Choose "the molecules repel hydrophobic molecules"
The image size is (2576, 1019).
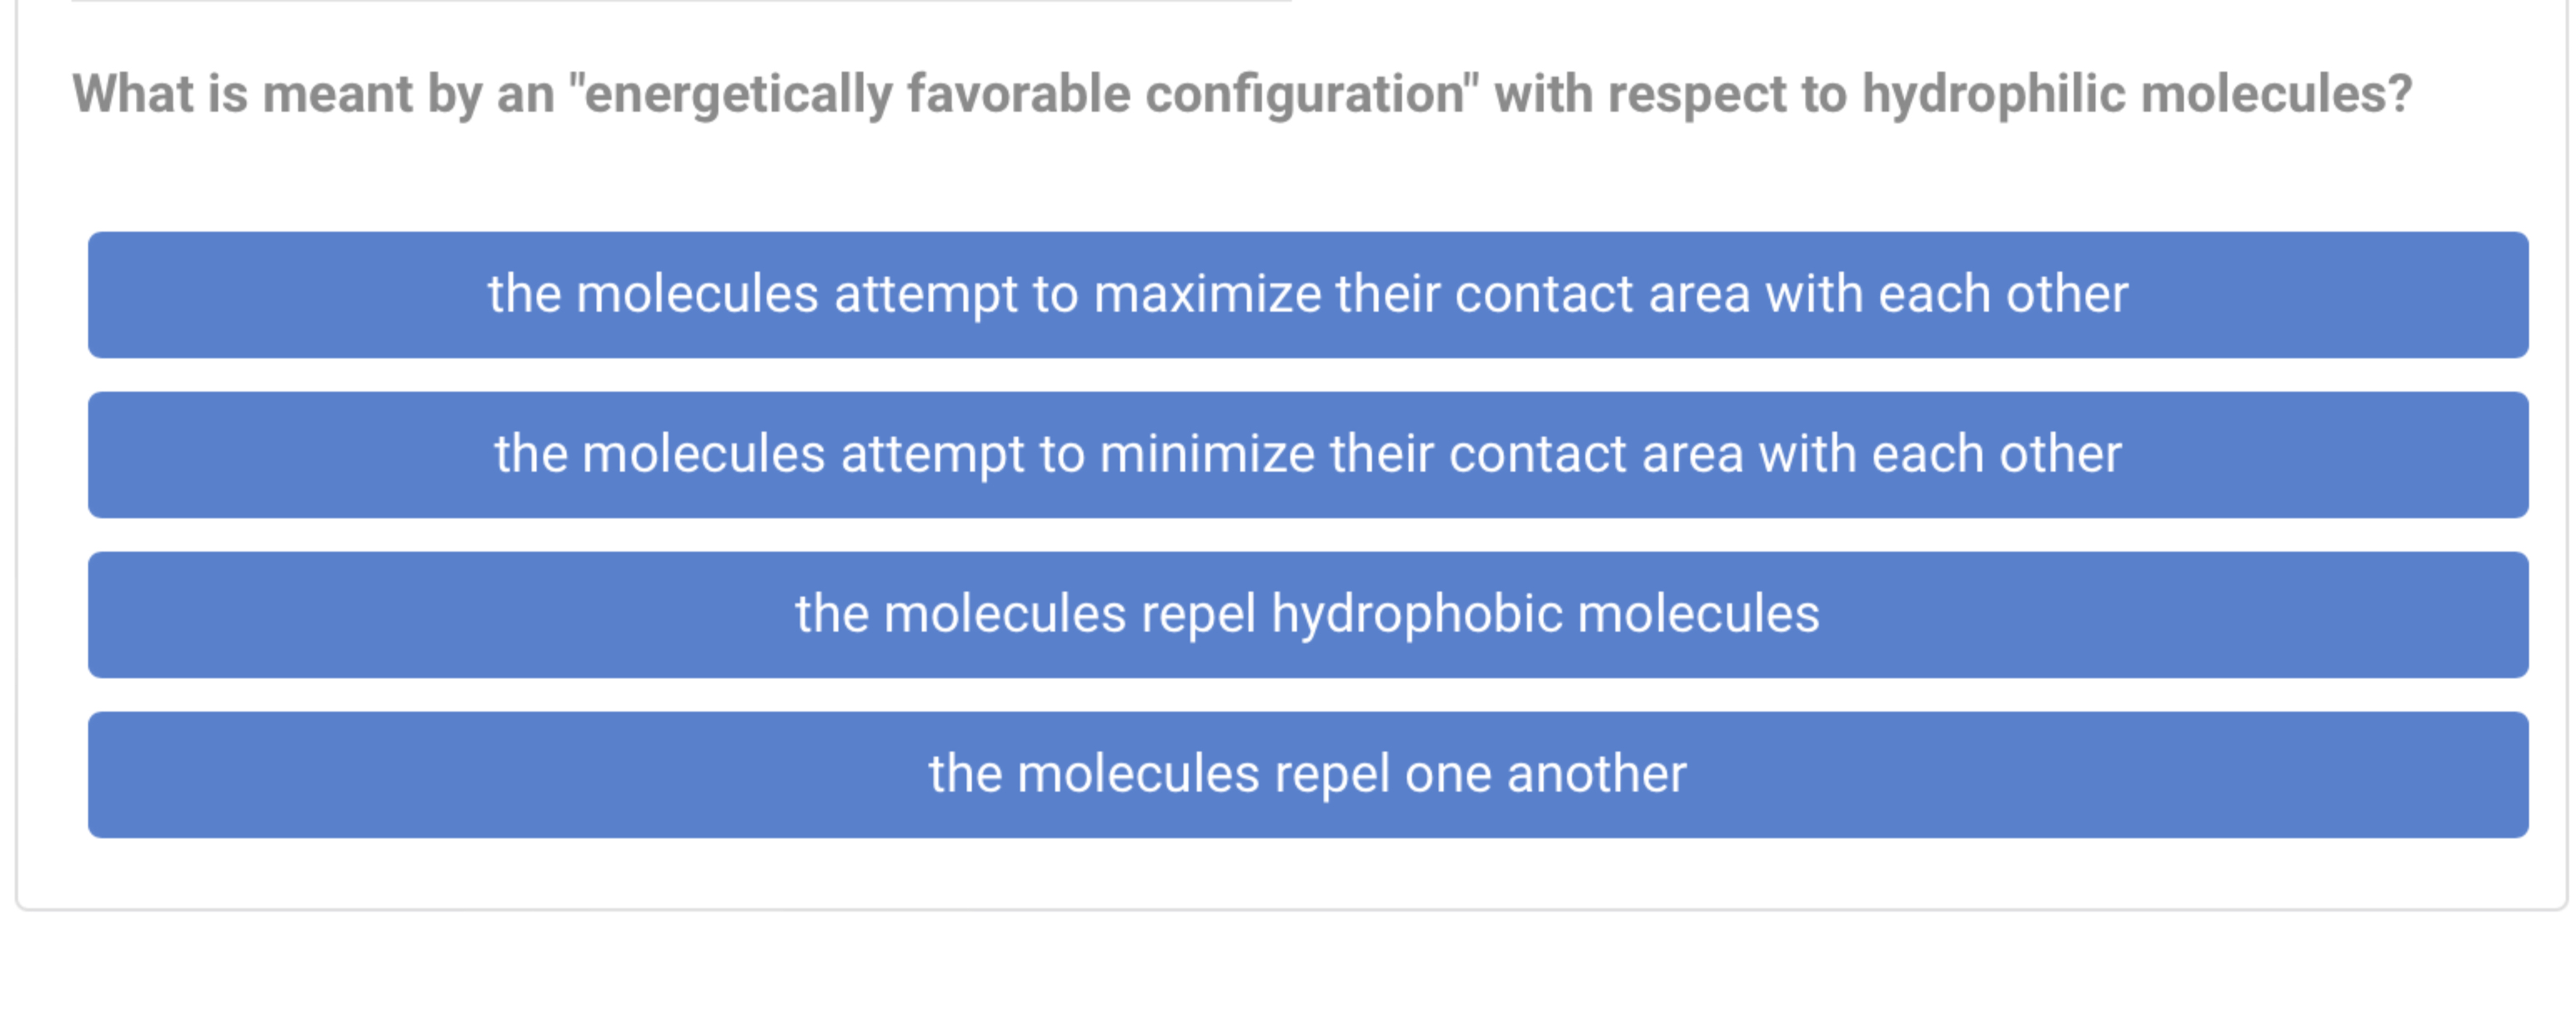[x=1308, y=614]
